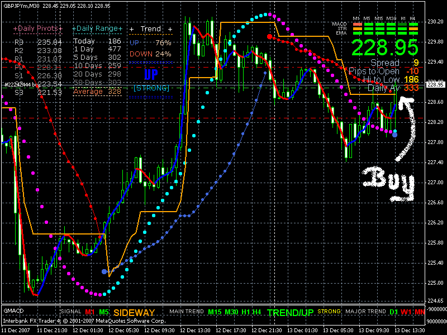Click the green M5 signal in GMACD panel
The width and height of the screenshot is (447, 335).
click(x=104, y=312)
